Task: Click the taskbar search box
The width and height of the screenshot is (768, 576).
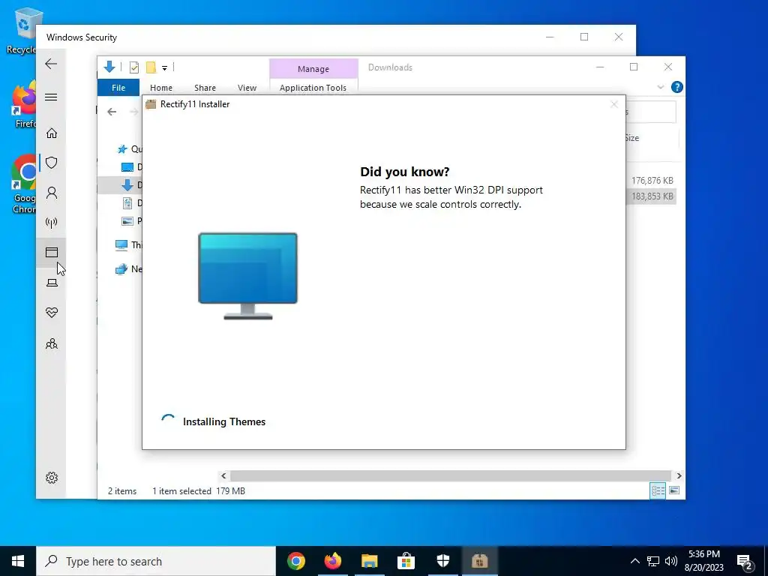Action: 156,561
